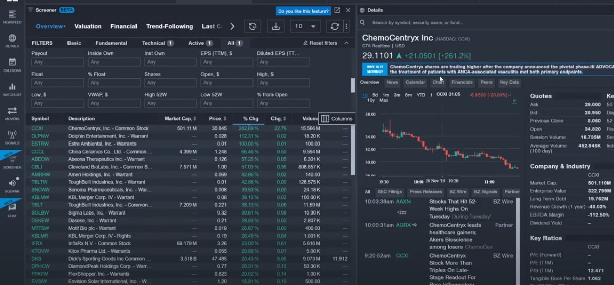Open the Movers sidebar icon

[x=12, y=112]
